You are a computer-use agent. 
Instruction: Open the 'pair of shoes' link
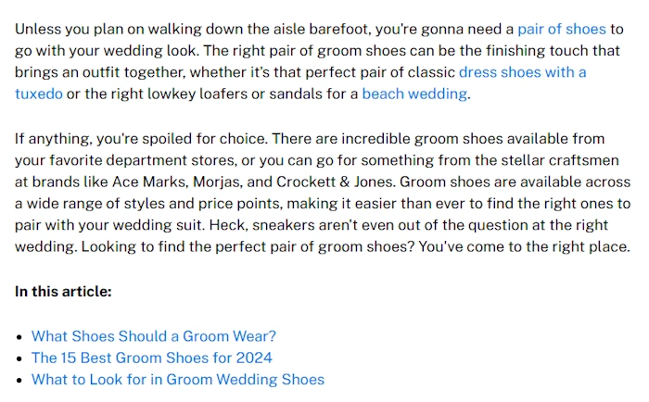[562, 29]
